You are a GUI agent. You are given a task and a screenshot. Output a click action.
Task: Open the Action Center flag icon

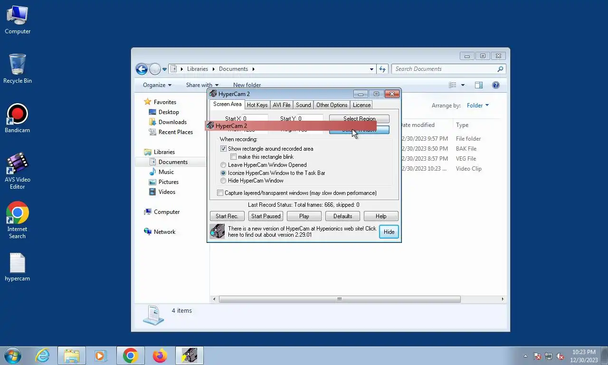(537, 356)
